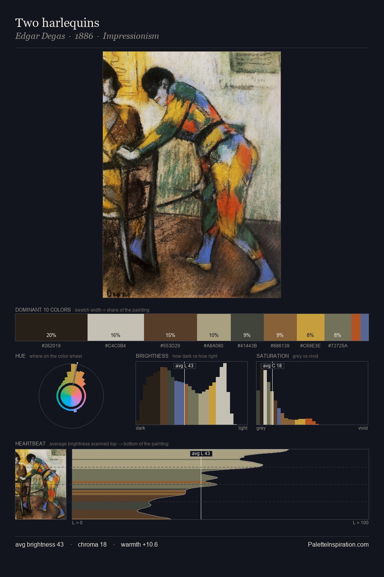Viewport: 384px width, 577px height.
Task: Click the 'avg L 43' label in Heartbeat chart
Action: point(201,454)
